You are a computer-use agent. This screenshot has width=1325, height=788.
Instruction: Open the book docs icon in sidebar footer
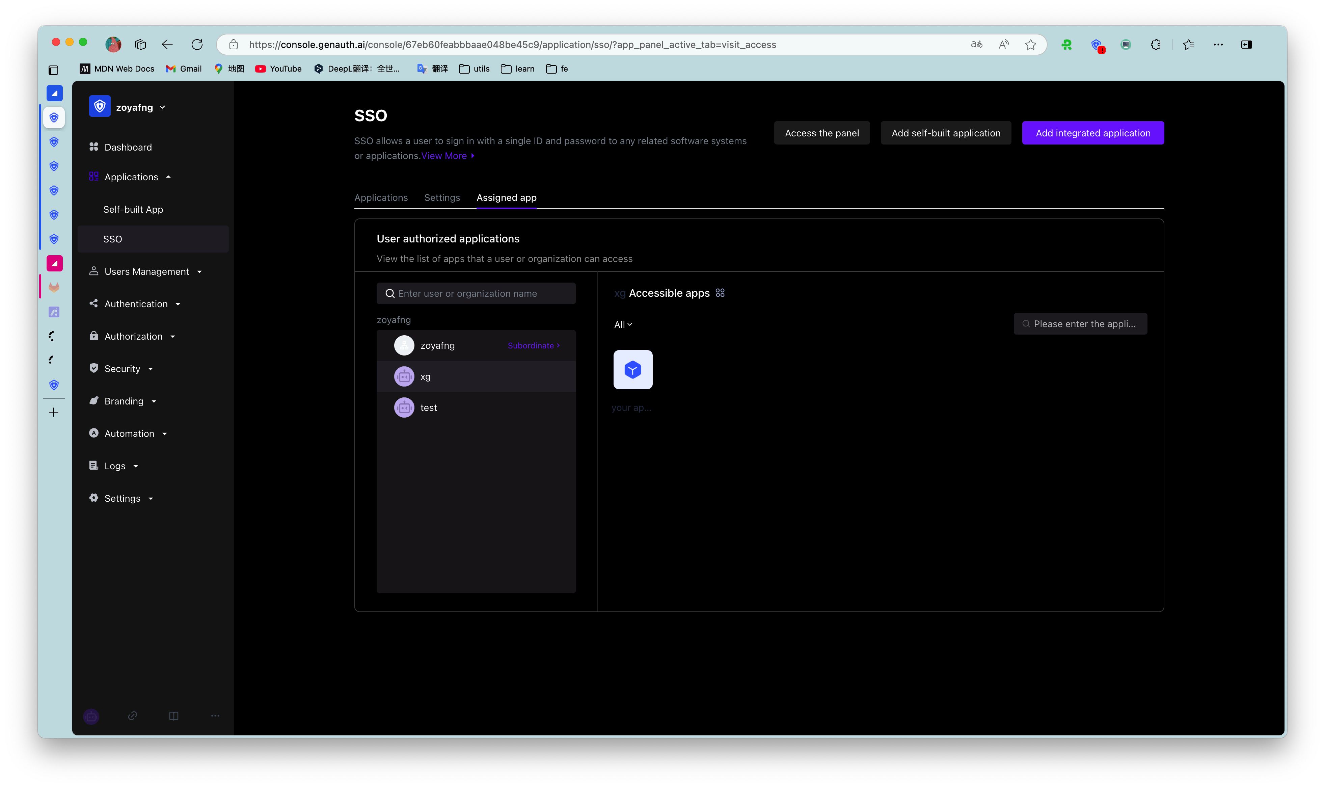[x=173, y=716]
